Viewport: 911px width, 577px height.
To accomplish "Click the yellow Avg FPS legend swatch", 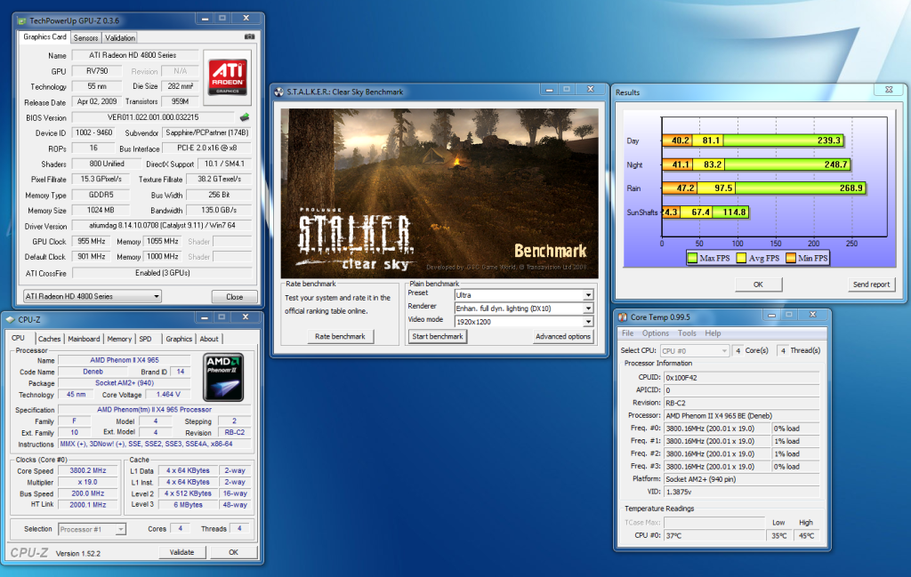I will (x=741, y=258).
